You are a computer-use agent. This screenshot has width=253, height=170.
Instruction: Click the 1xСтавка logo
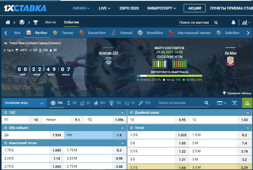pyautogui.click(x=25, y=8)
